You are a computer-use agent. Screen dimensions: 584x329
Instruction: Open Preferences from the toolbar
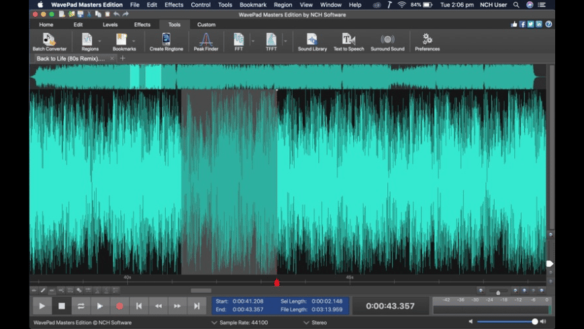[427, 42]
